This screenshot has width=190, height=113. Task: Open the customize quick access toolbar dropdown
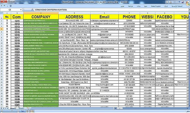coord(163,2)
